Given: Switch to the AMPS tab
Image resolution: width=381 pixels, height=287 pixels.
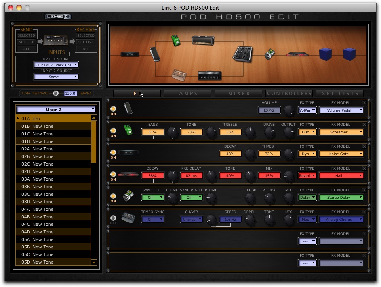Looking at the screenshot, I should tap(187, 94).
